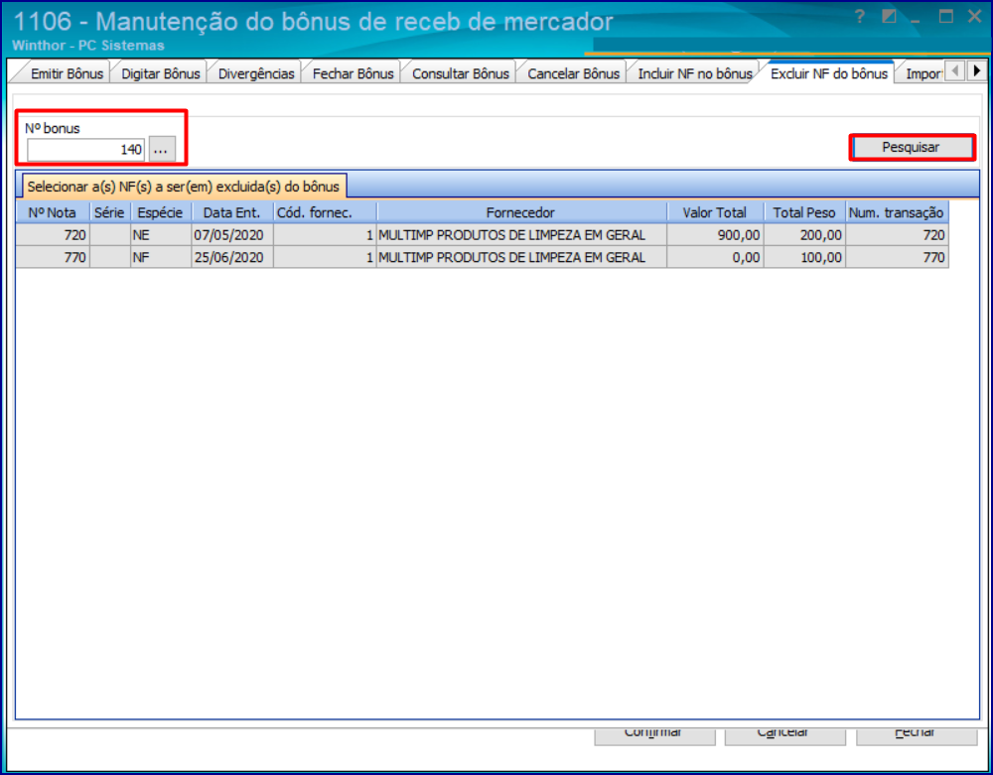Open the Divergências tab
This screenshot has width=993, height=775.
tap(256, 73)
